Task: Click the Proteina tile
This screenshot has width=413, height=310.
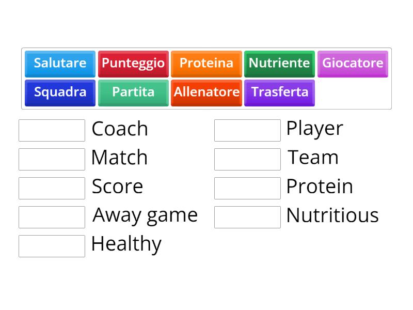Action: [x=206, y=64]
